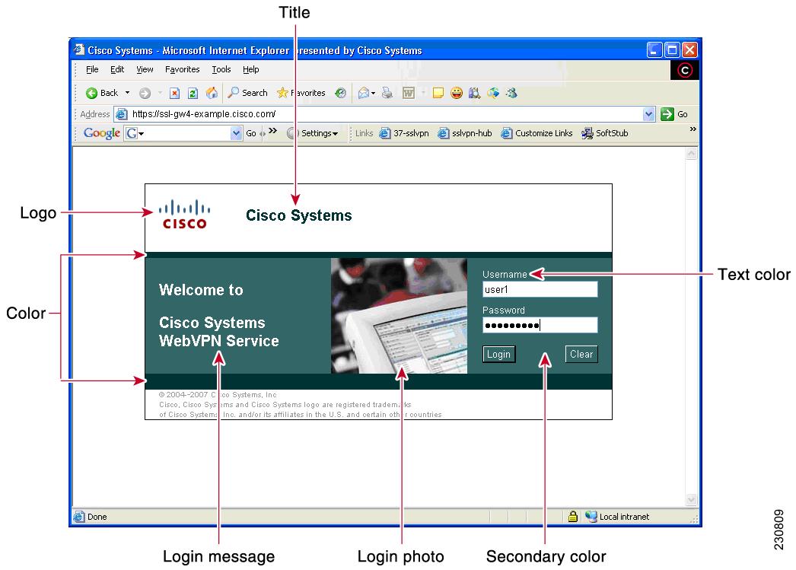Open the Edit menu
The height and width of the screenshot is (570, 796).
[117, 69]
